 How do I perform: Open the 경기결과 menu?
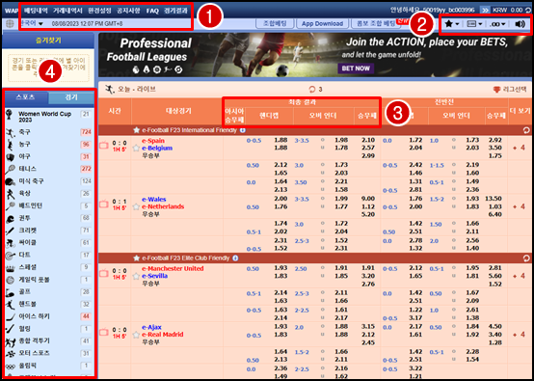tap(175, 11)
